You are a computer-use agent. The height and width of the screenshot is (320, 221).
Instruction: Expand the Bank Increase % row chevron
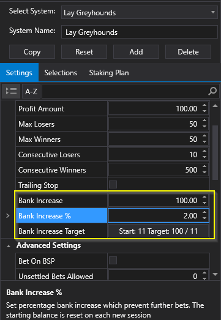(8, 215)
